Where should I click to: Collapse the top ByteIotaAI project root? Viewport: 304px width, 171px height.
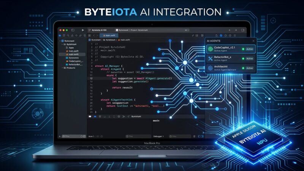(60, 41)
